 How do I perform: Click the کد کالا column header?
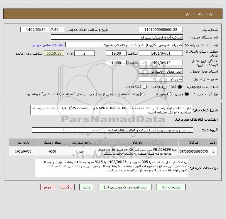(x=194, y=143)
